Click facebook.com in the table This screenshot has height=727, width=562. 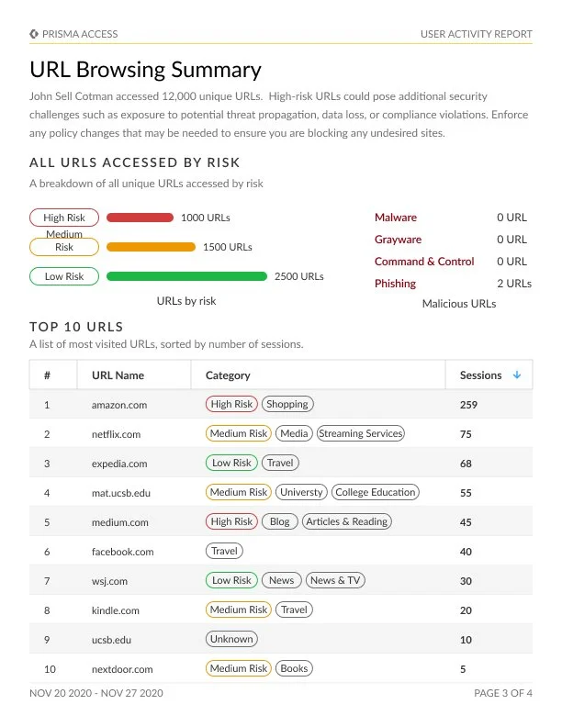coord(122,552)
